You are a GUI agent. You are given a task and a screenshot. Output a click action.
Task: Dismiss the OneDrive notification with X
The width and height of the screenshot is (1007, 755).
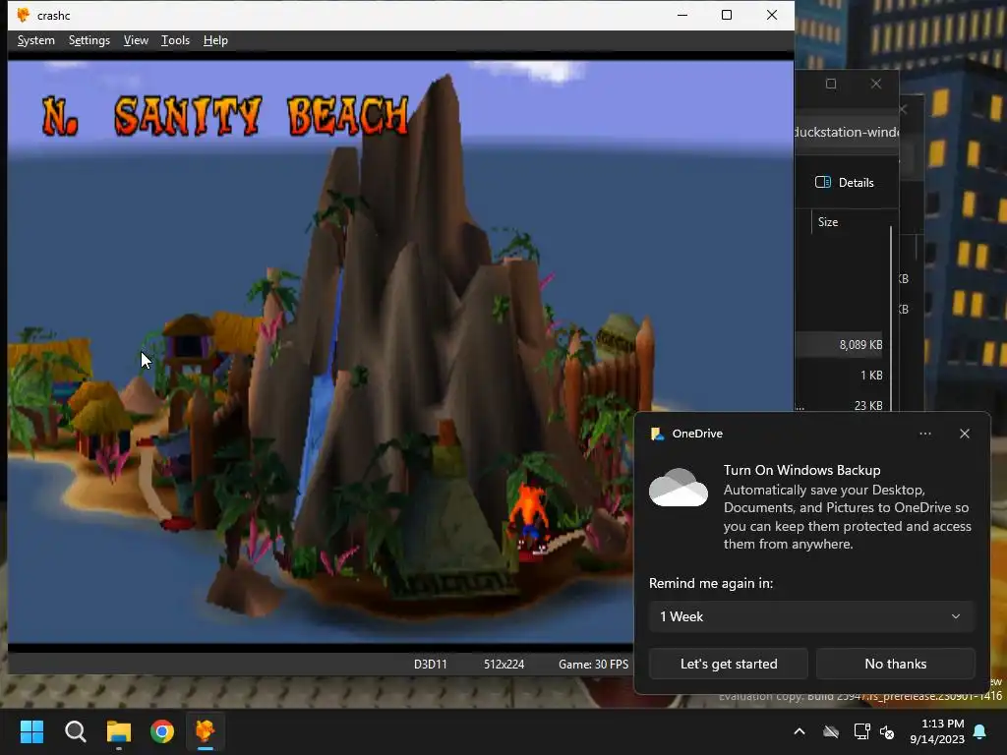point(964,434)
